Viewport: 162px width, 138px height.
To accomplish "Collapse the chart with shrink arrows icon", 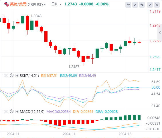I will click(150, 5).
